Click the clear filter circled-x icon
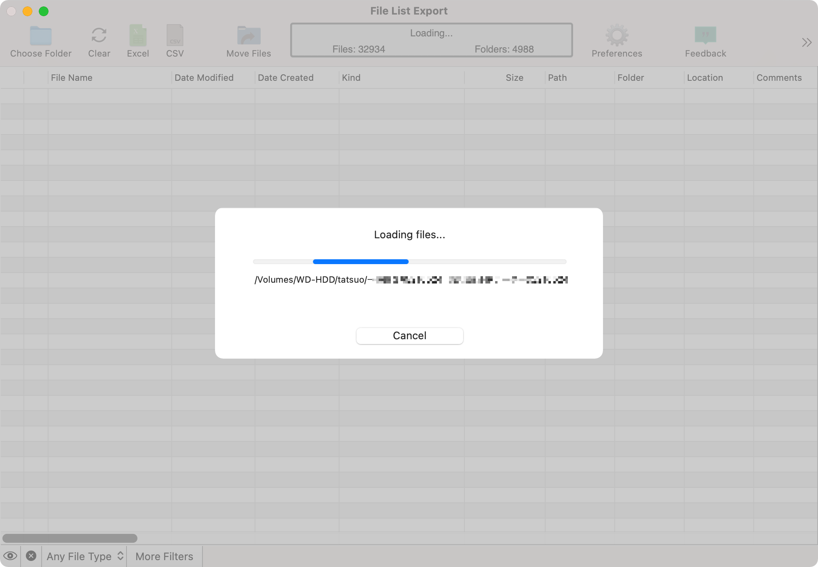This screenshot has width=818, height=567. pyautogui.click(x=32, y=556)
